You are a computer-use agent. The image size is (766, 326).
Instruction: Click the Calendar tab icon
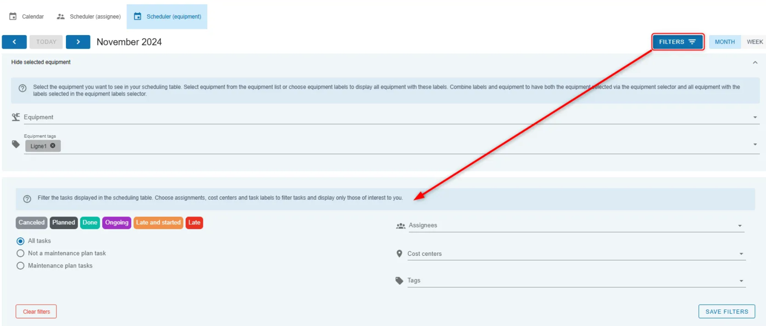click(13, 16)
